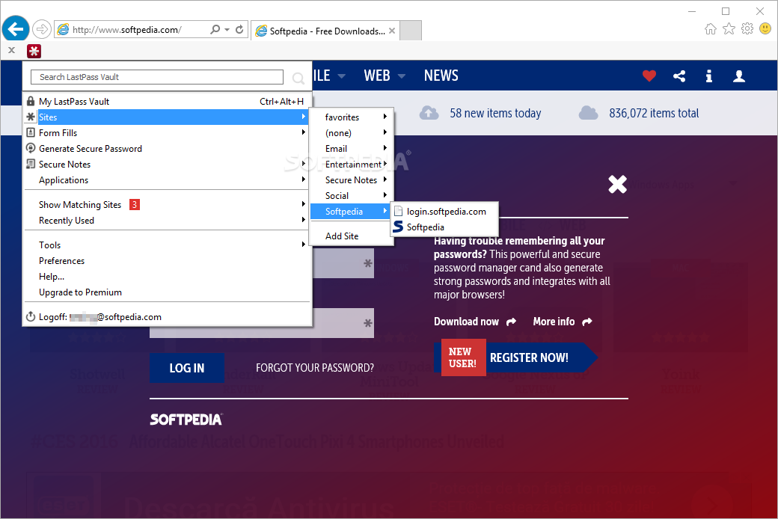
Task: Open browser Tools gear icon
Action: [x=747, y=28]
